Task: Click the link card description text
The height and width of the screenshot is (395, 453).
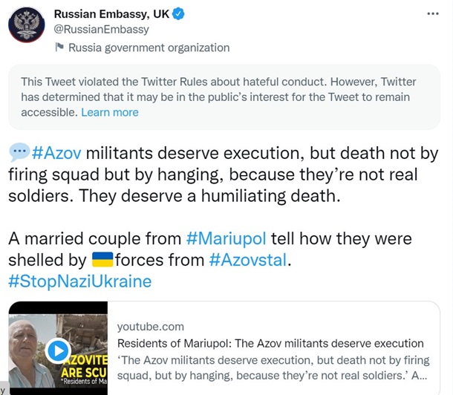Action: point(272,368)
